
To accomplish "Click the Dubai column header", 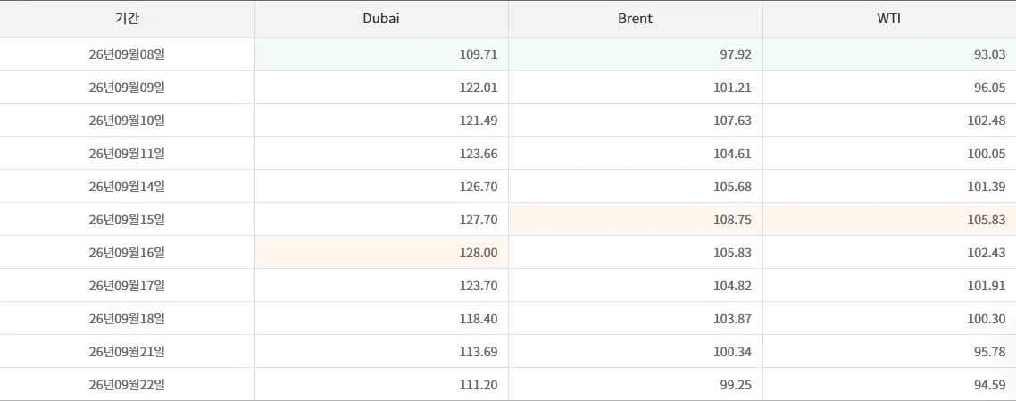I will coord(381,19).
